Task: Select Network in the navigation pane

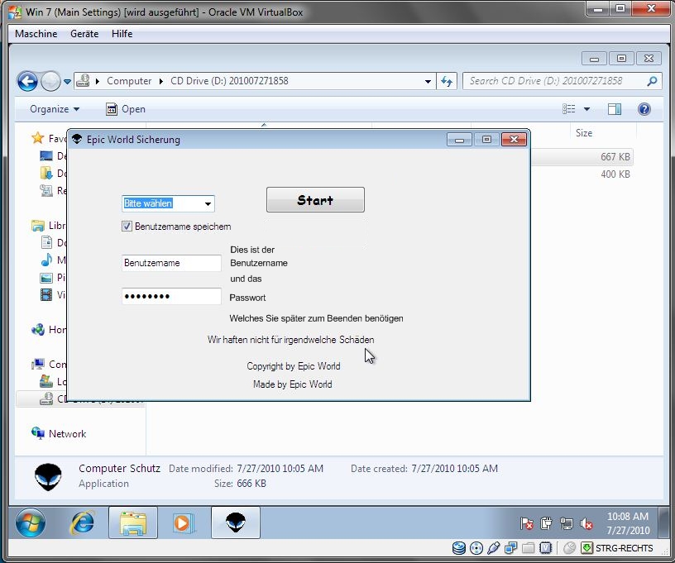Action: pyautogui.click(x=67, y=434)
